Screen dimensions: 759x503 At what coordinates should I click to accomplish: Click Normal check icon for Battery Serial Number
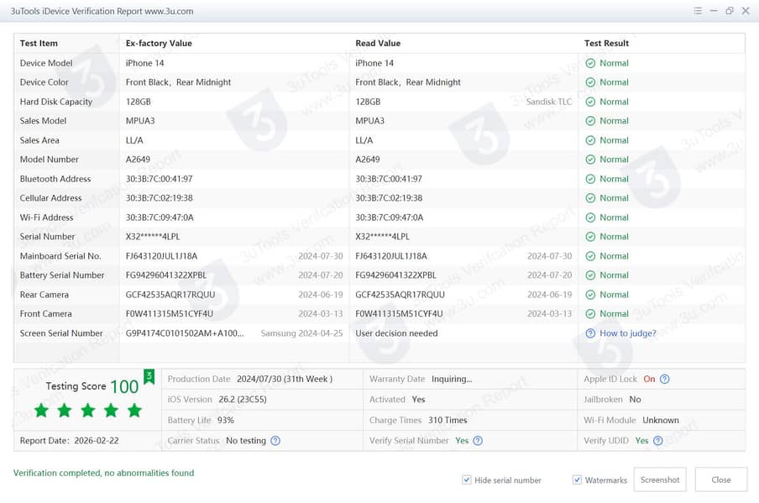(x=590, y=275)
